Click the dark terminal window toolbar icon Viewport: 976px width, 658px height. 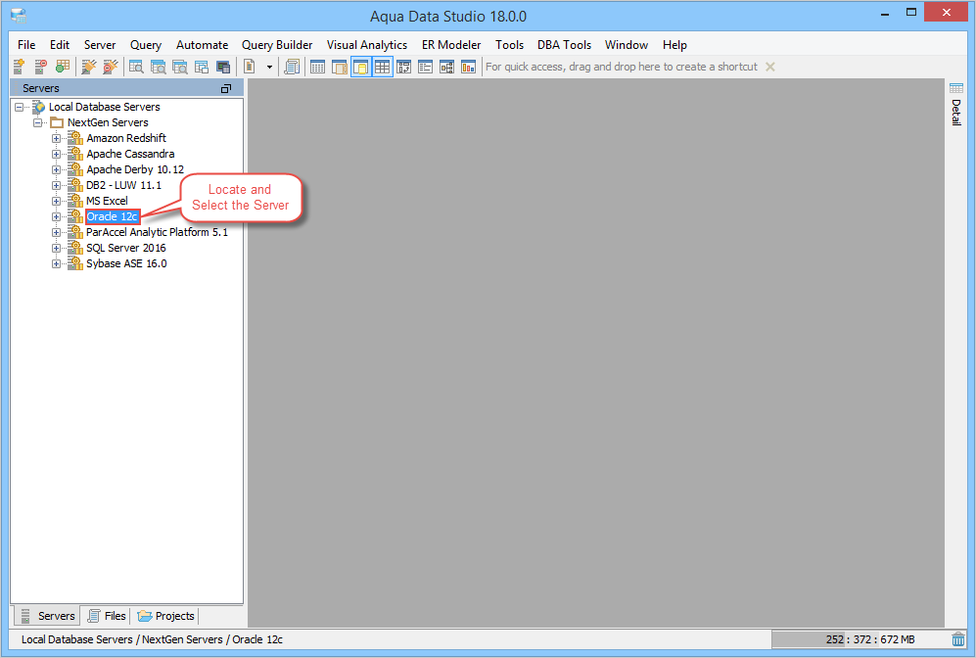coord(223,67)
